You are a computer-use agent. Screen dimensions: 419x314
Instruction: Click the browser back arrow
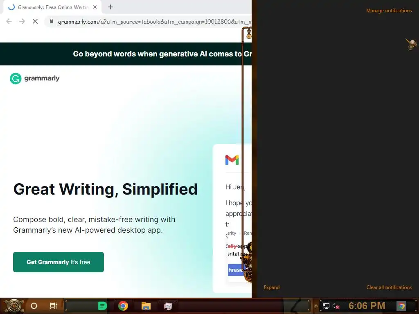9,21
